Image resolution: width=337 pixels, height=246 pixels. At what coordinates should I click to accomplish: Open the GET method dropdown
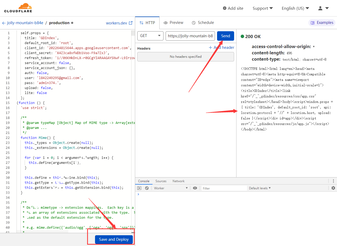pos(150,36)
